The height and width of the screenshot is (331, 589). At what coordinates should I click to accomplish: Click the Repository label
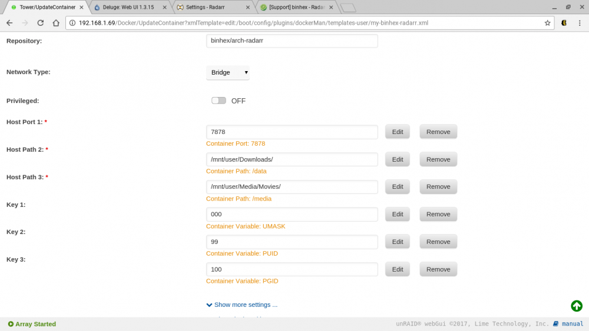24,41
